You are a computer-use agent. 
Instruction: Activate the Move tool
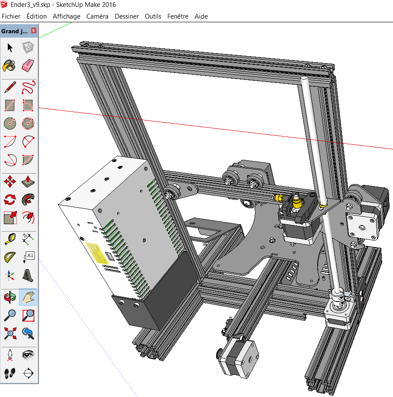coord(10,181)
